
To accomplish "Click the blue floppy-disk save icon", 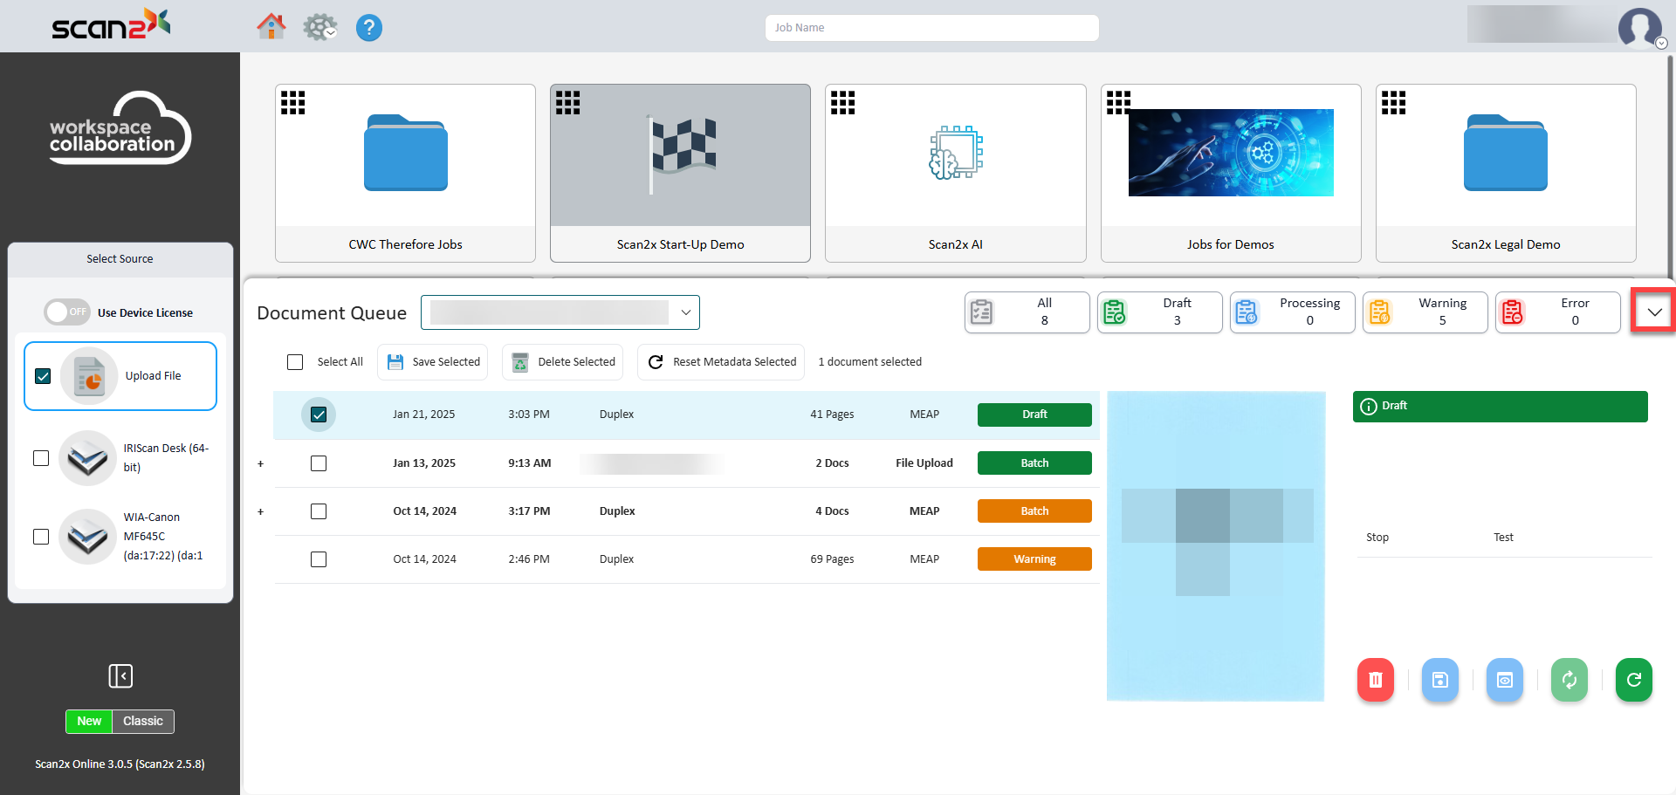I will (1439, 680).
